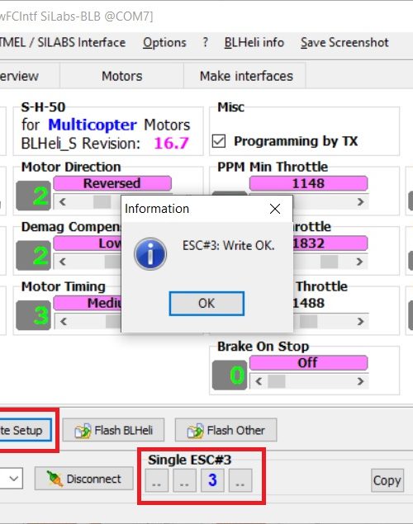Screen dimensions: 413x524
Task: Click the Flash Other button icon
Action: (195, 431)
